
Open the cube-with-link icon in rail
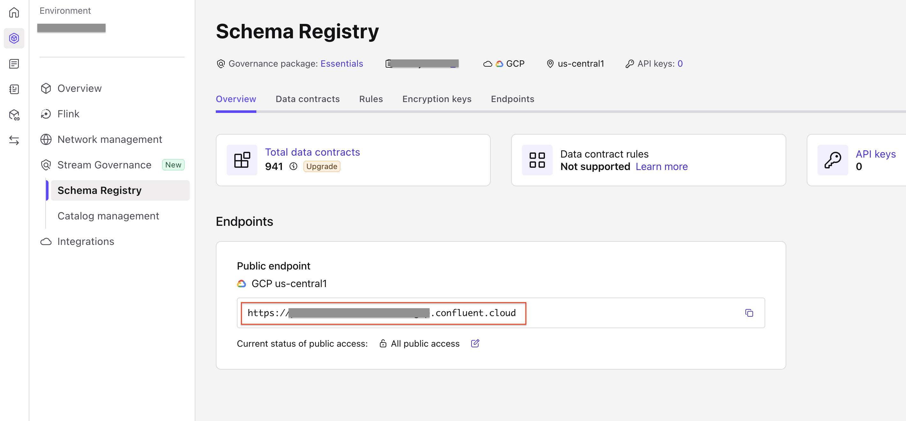[x=14, y=115]
